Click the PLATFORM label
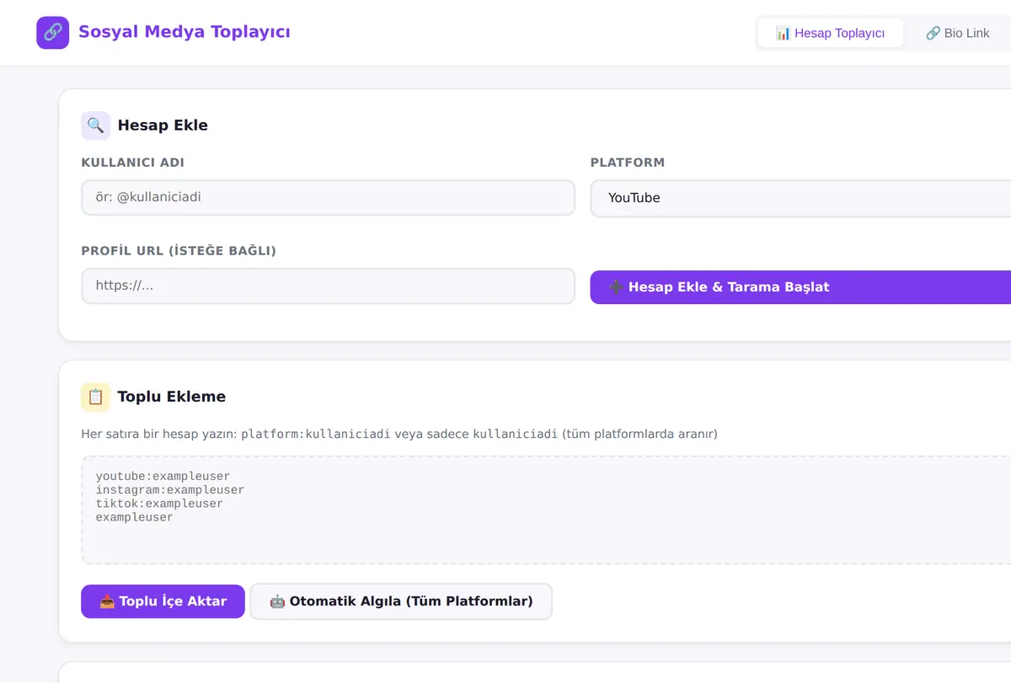This screenshot has height=683, width=1011. (628, 163)
